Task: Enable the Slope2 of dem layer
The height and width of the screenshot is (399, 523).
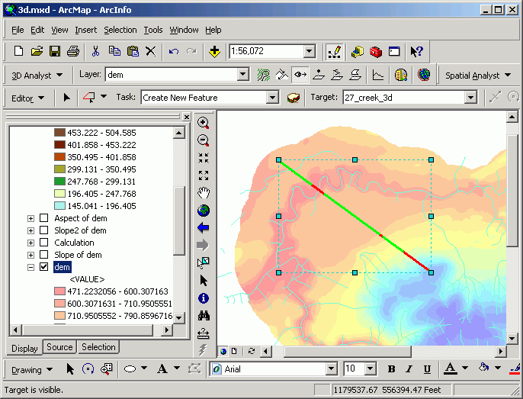Action: pyautogui.click(x=43, y=230)
